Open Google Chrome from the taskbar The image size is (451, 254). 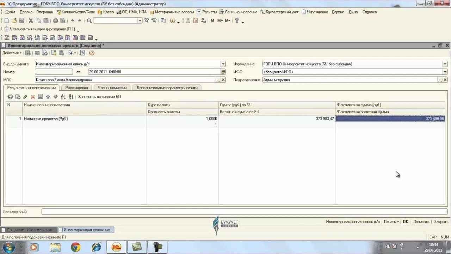coord(75,247)
